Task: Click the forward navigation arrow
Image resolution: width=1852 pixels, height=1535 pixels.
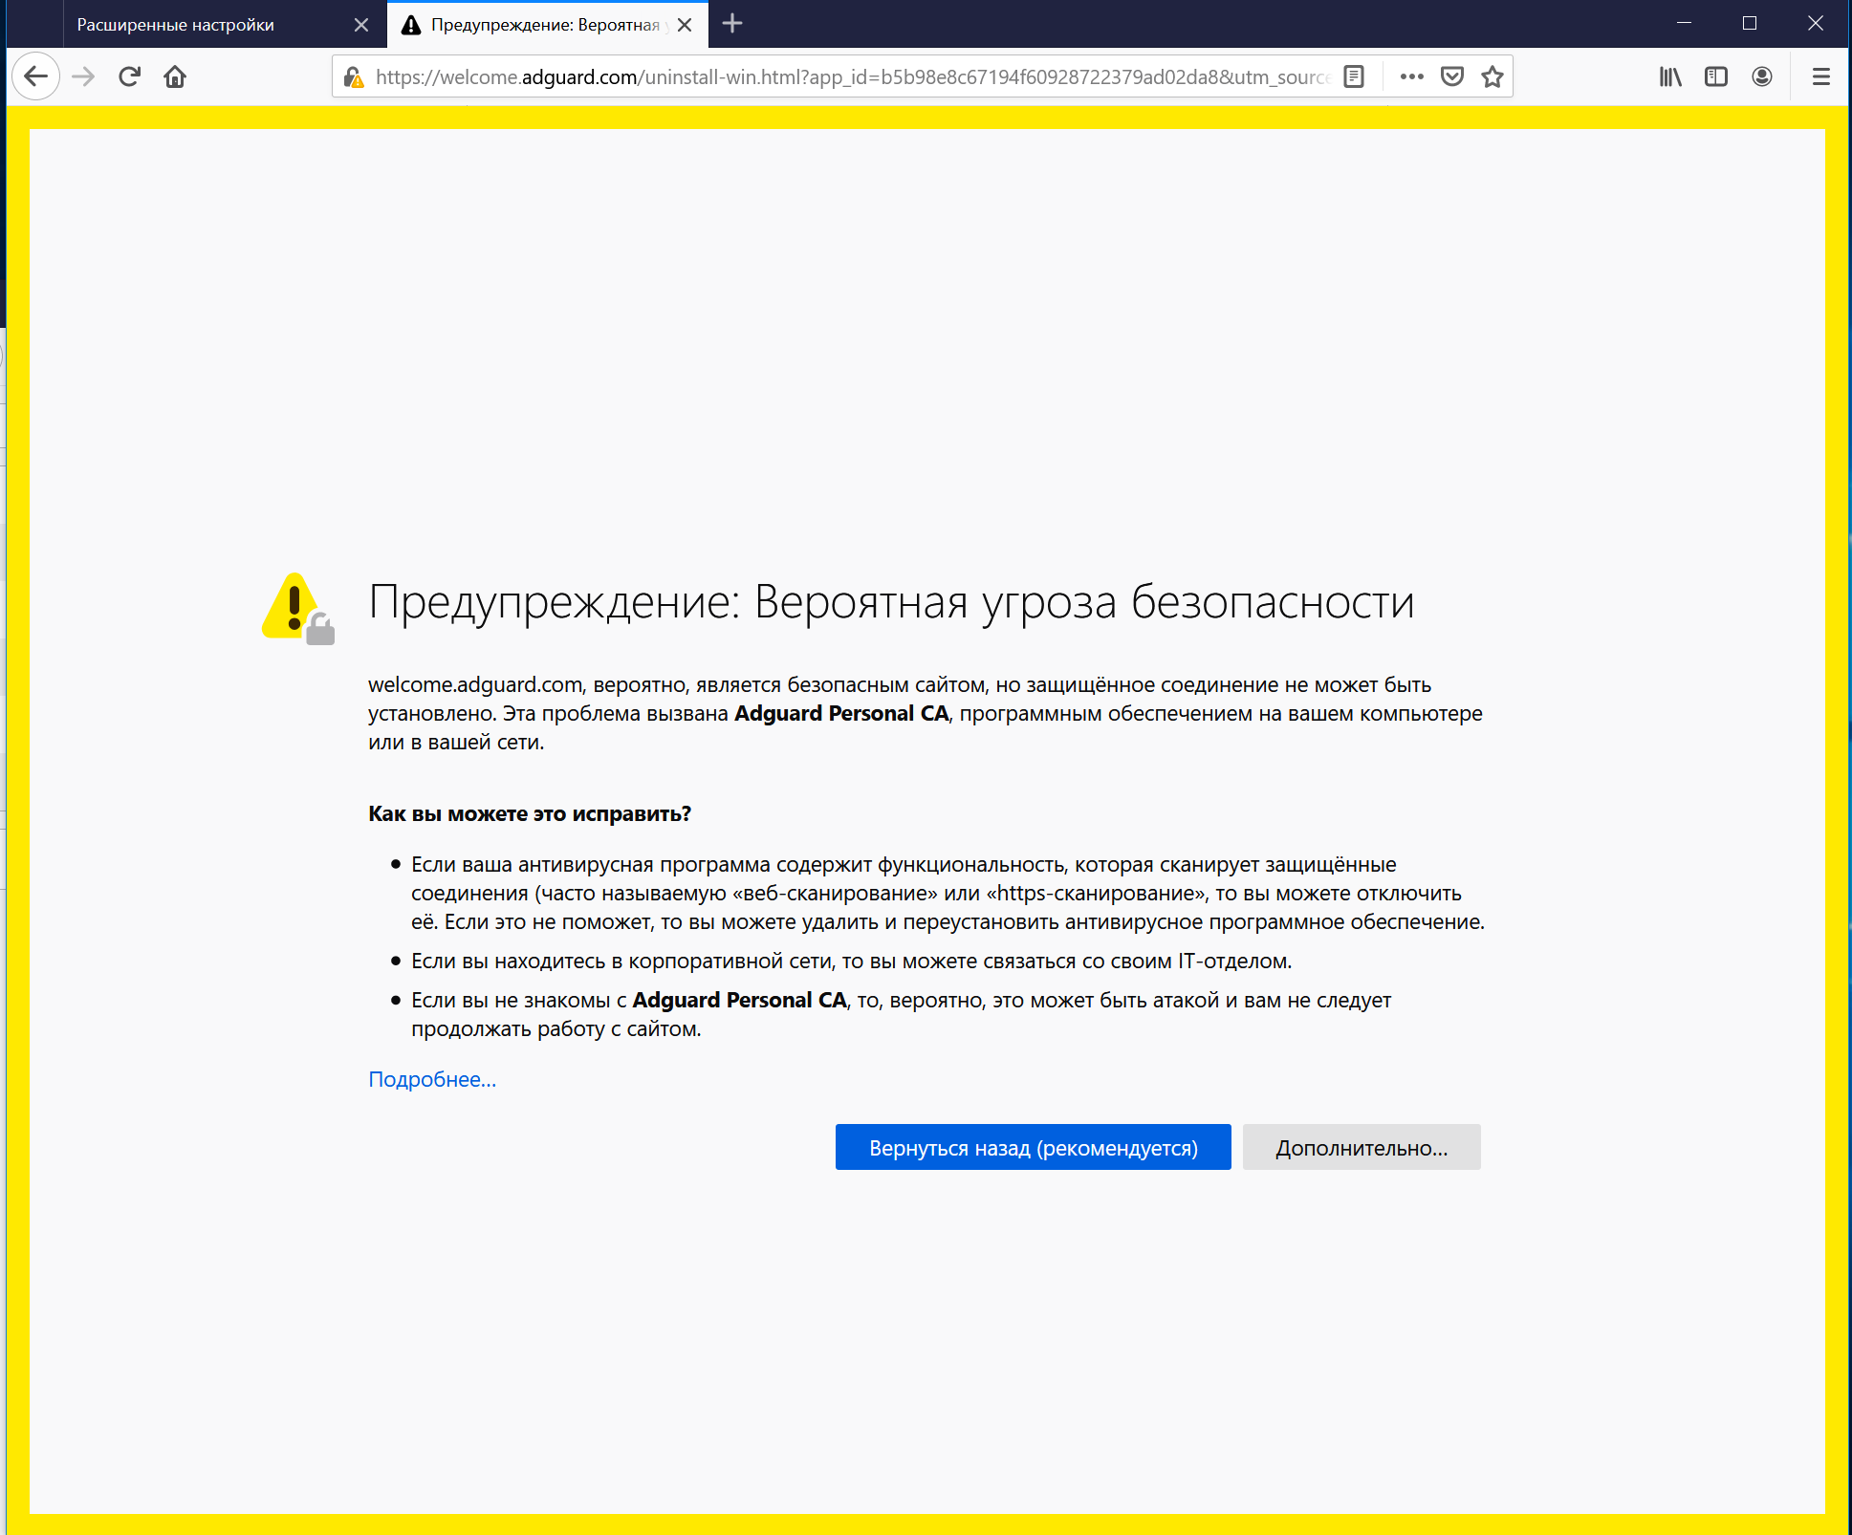Action: [x=84, y=76]
